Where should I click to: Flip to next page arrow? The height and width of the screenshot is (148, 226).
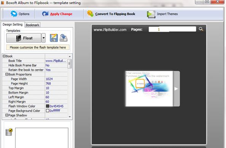176,89
